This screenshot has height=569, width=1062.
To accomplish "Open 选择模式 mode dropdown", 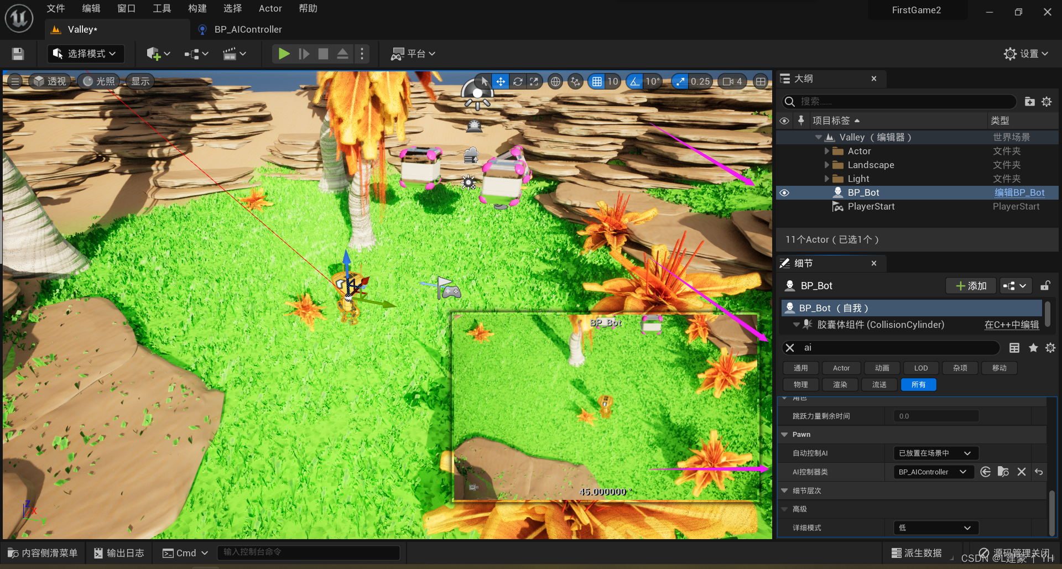I will click(x=86, y=54).
